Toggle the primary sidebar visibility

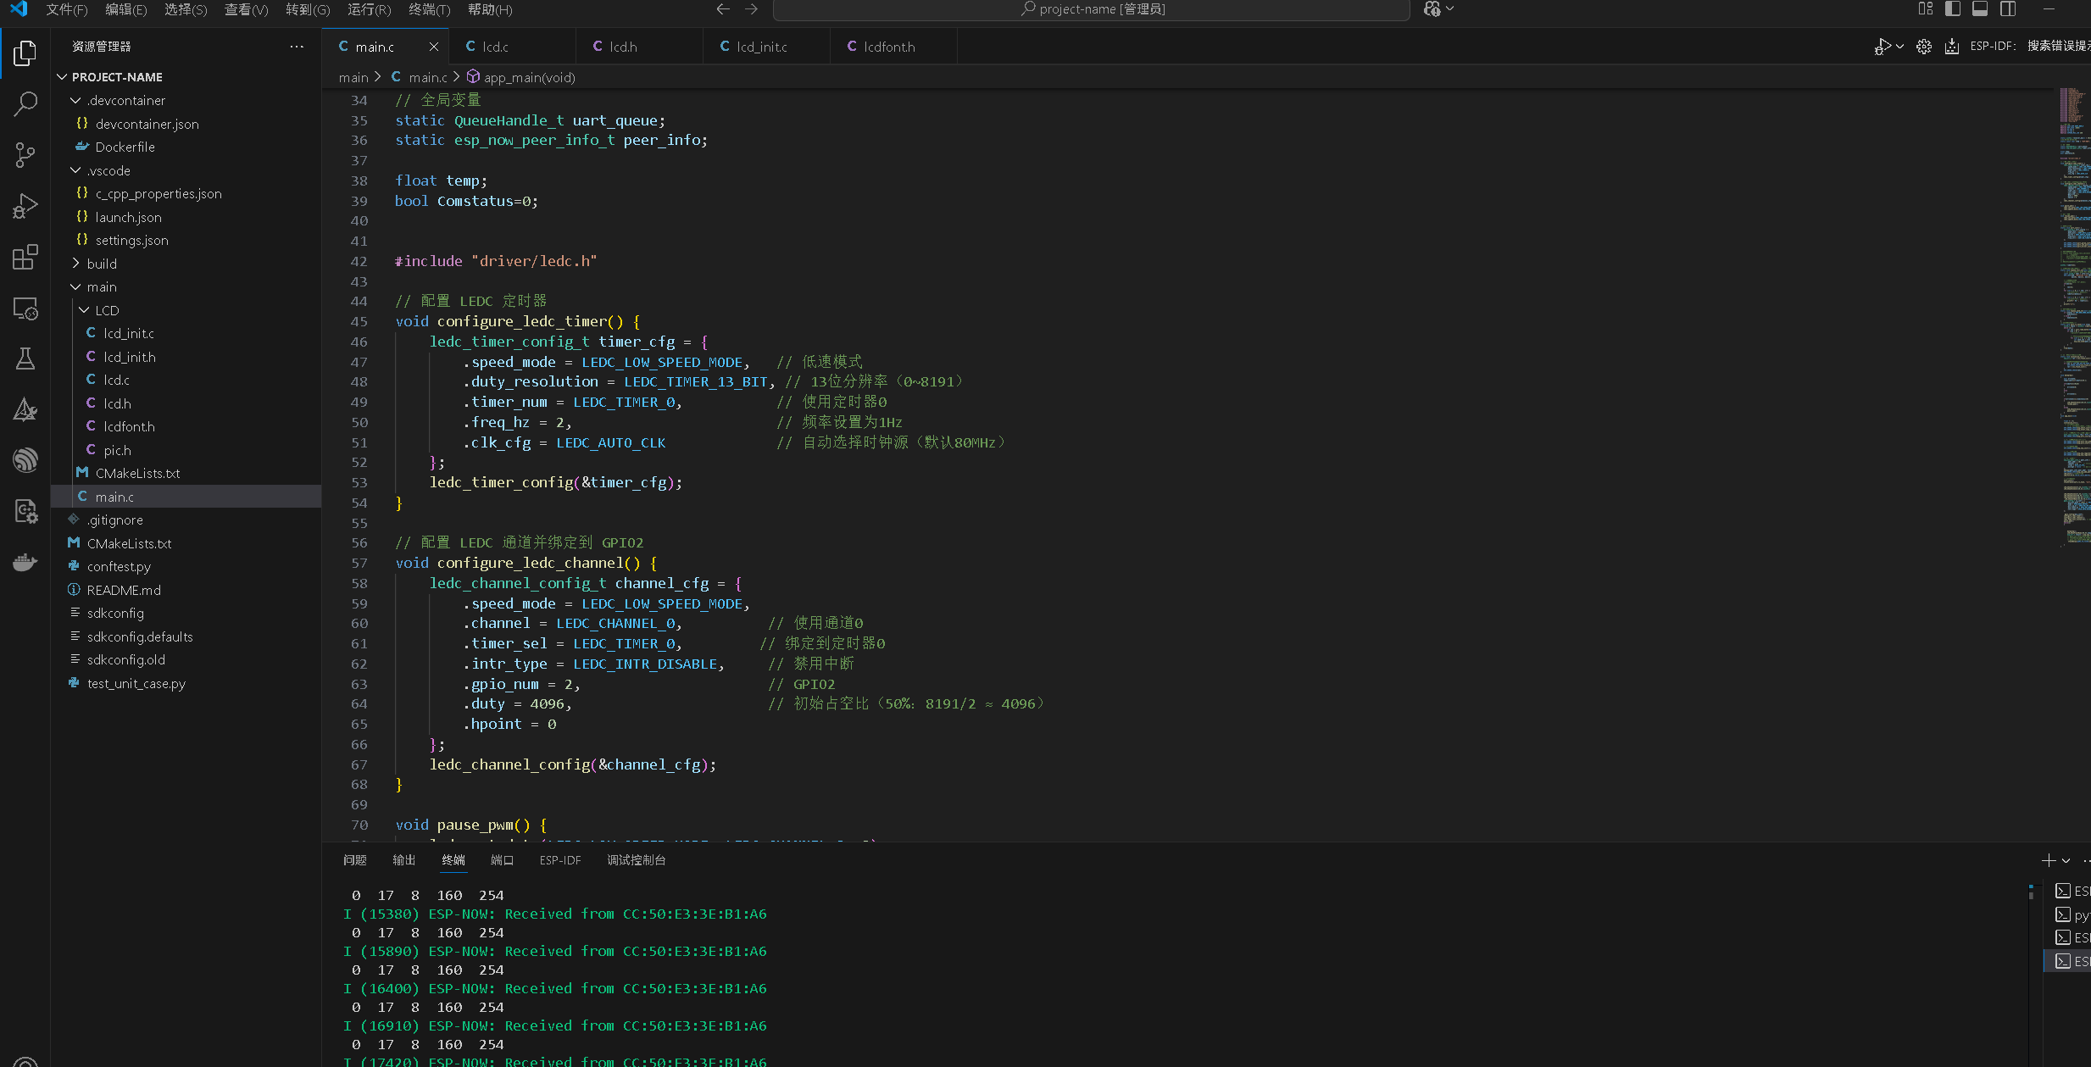[x=1953, y=9]
